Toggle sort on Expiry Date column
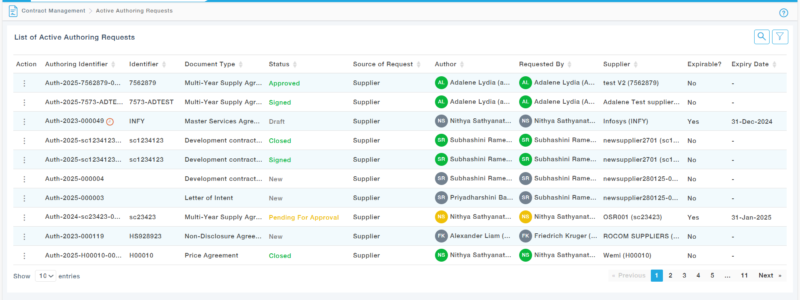Viewport: 800px width, 300px height. [x=775, y=65]
